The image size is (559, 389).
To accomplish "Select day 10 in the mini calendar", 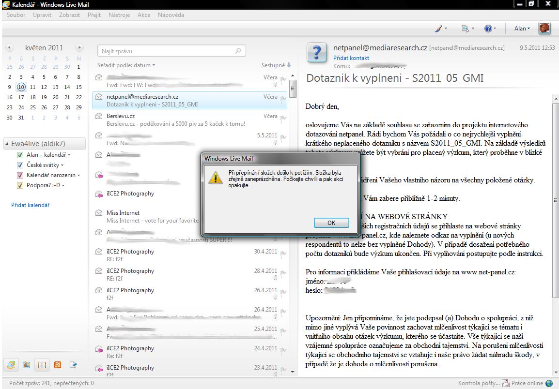I will (21, 87).
